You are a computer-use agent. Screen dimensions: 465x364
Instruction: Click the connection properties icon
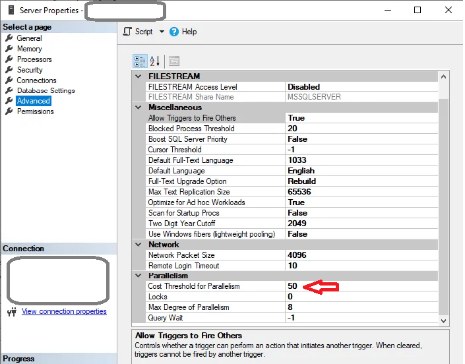point(11,312)
